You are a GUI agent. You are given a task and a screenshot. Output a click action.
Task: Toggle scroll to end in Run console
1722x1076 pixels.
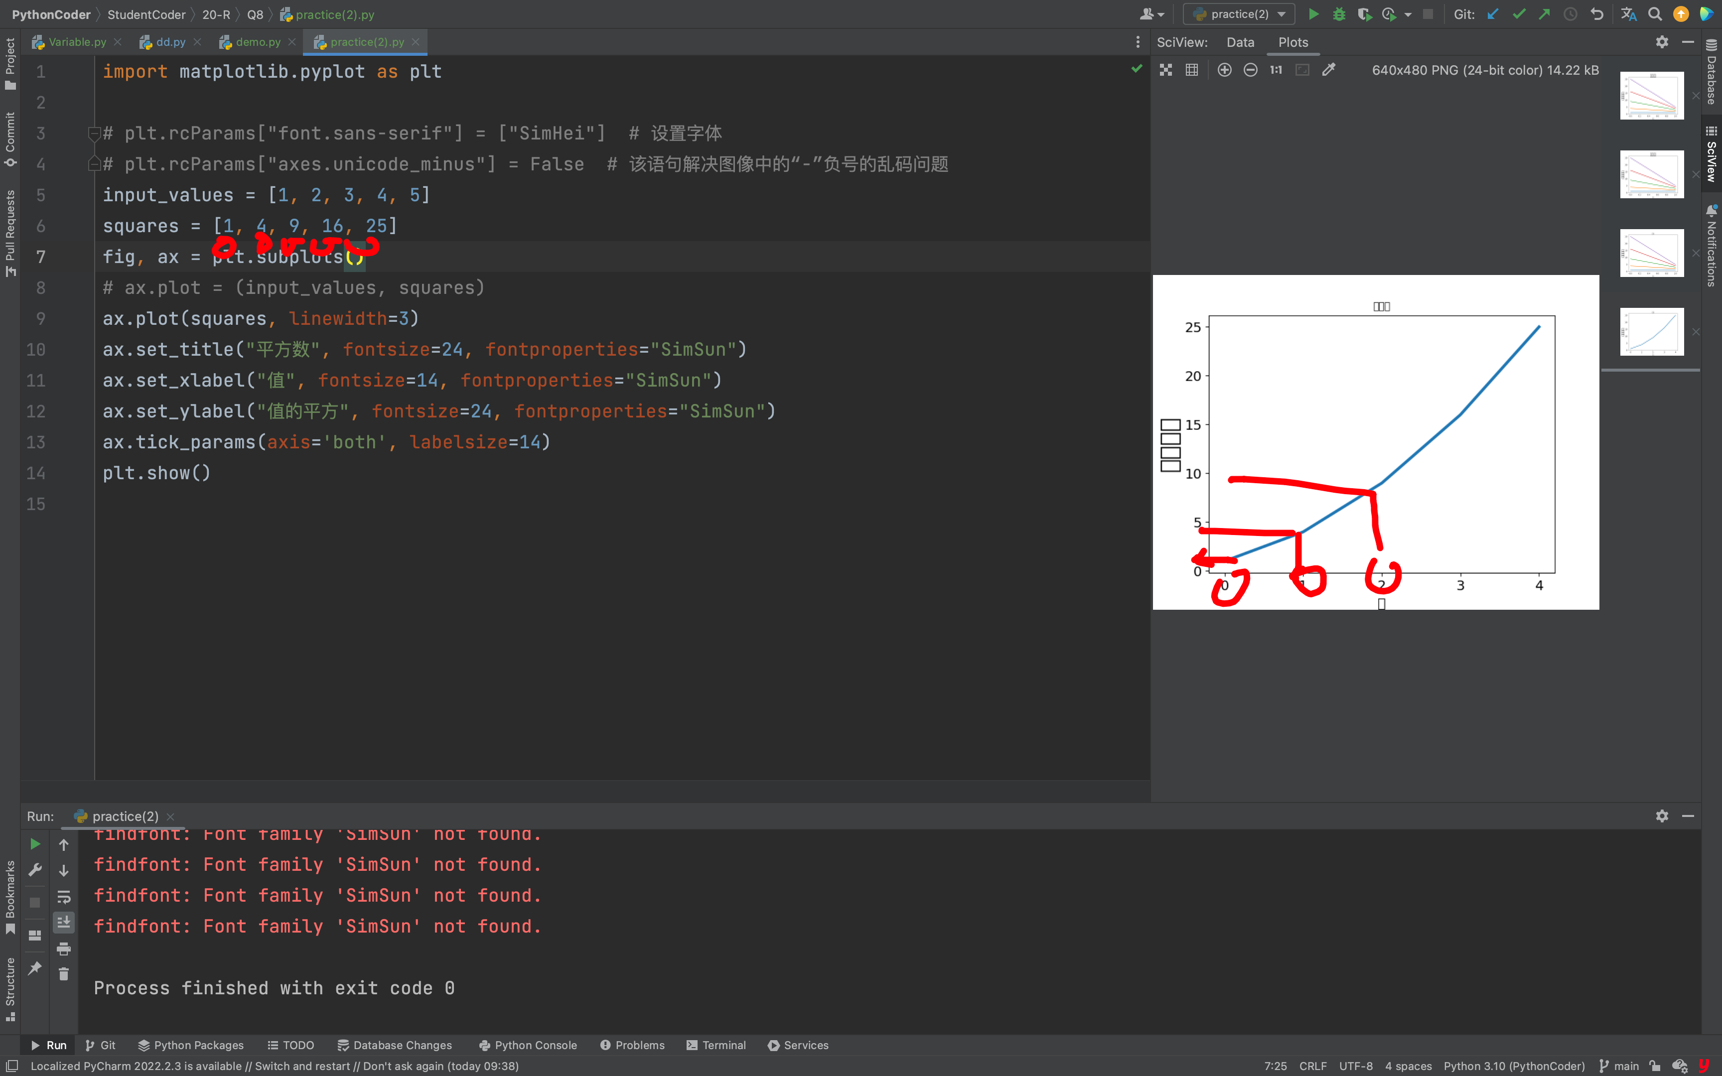(63, 922)
